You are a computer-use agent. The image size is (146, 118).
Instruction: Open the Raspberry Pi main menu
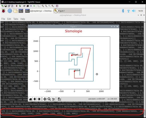(x=3, y=11)
